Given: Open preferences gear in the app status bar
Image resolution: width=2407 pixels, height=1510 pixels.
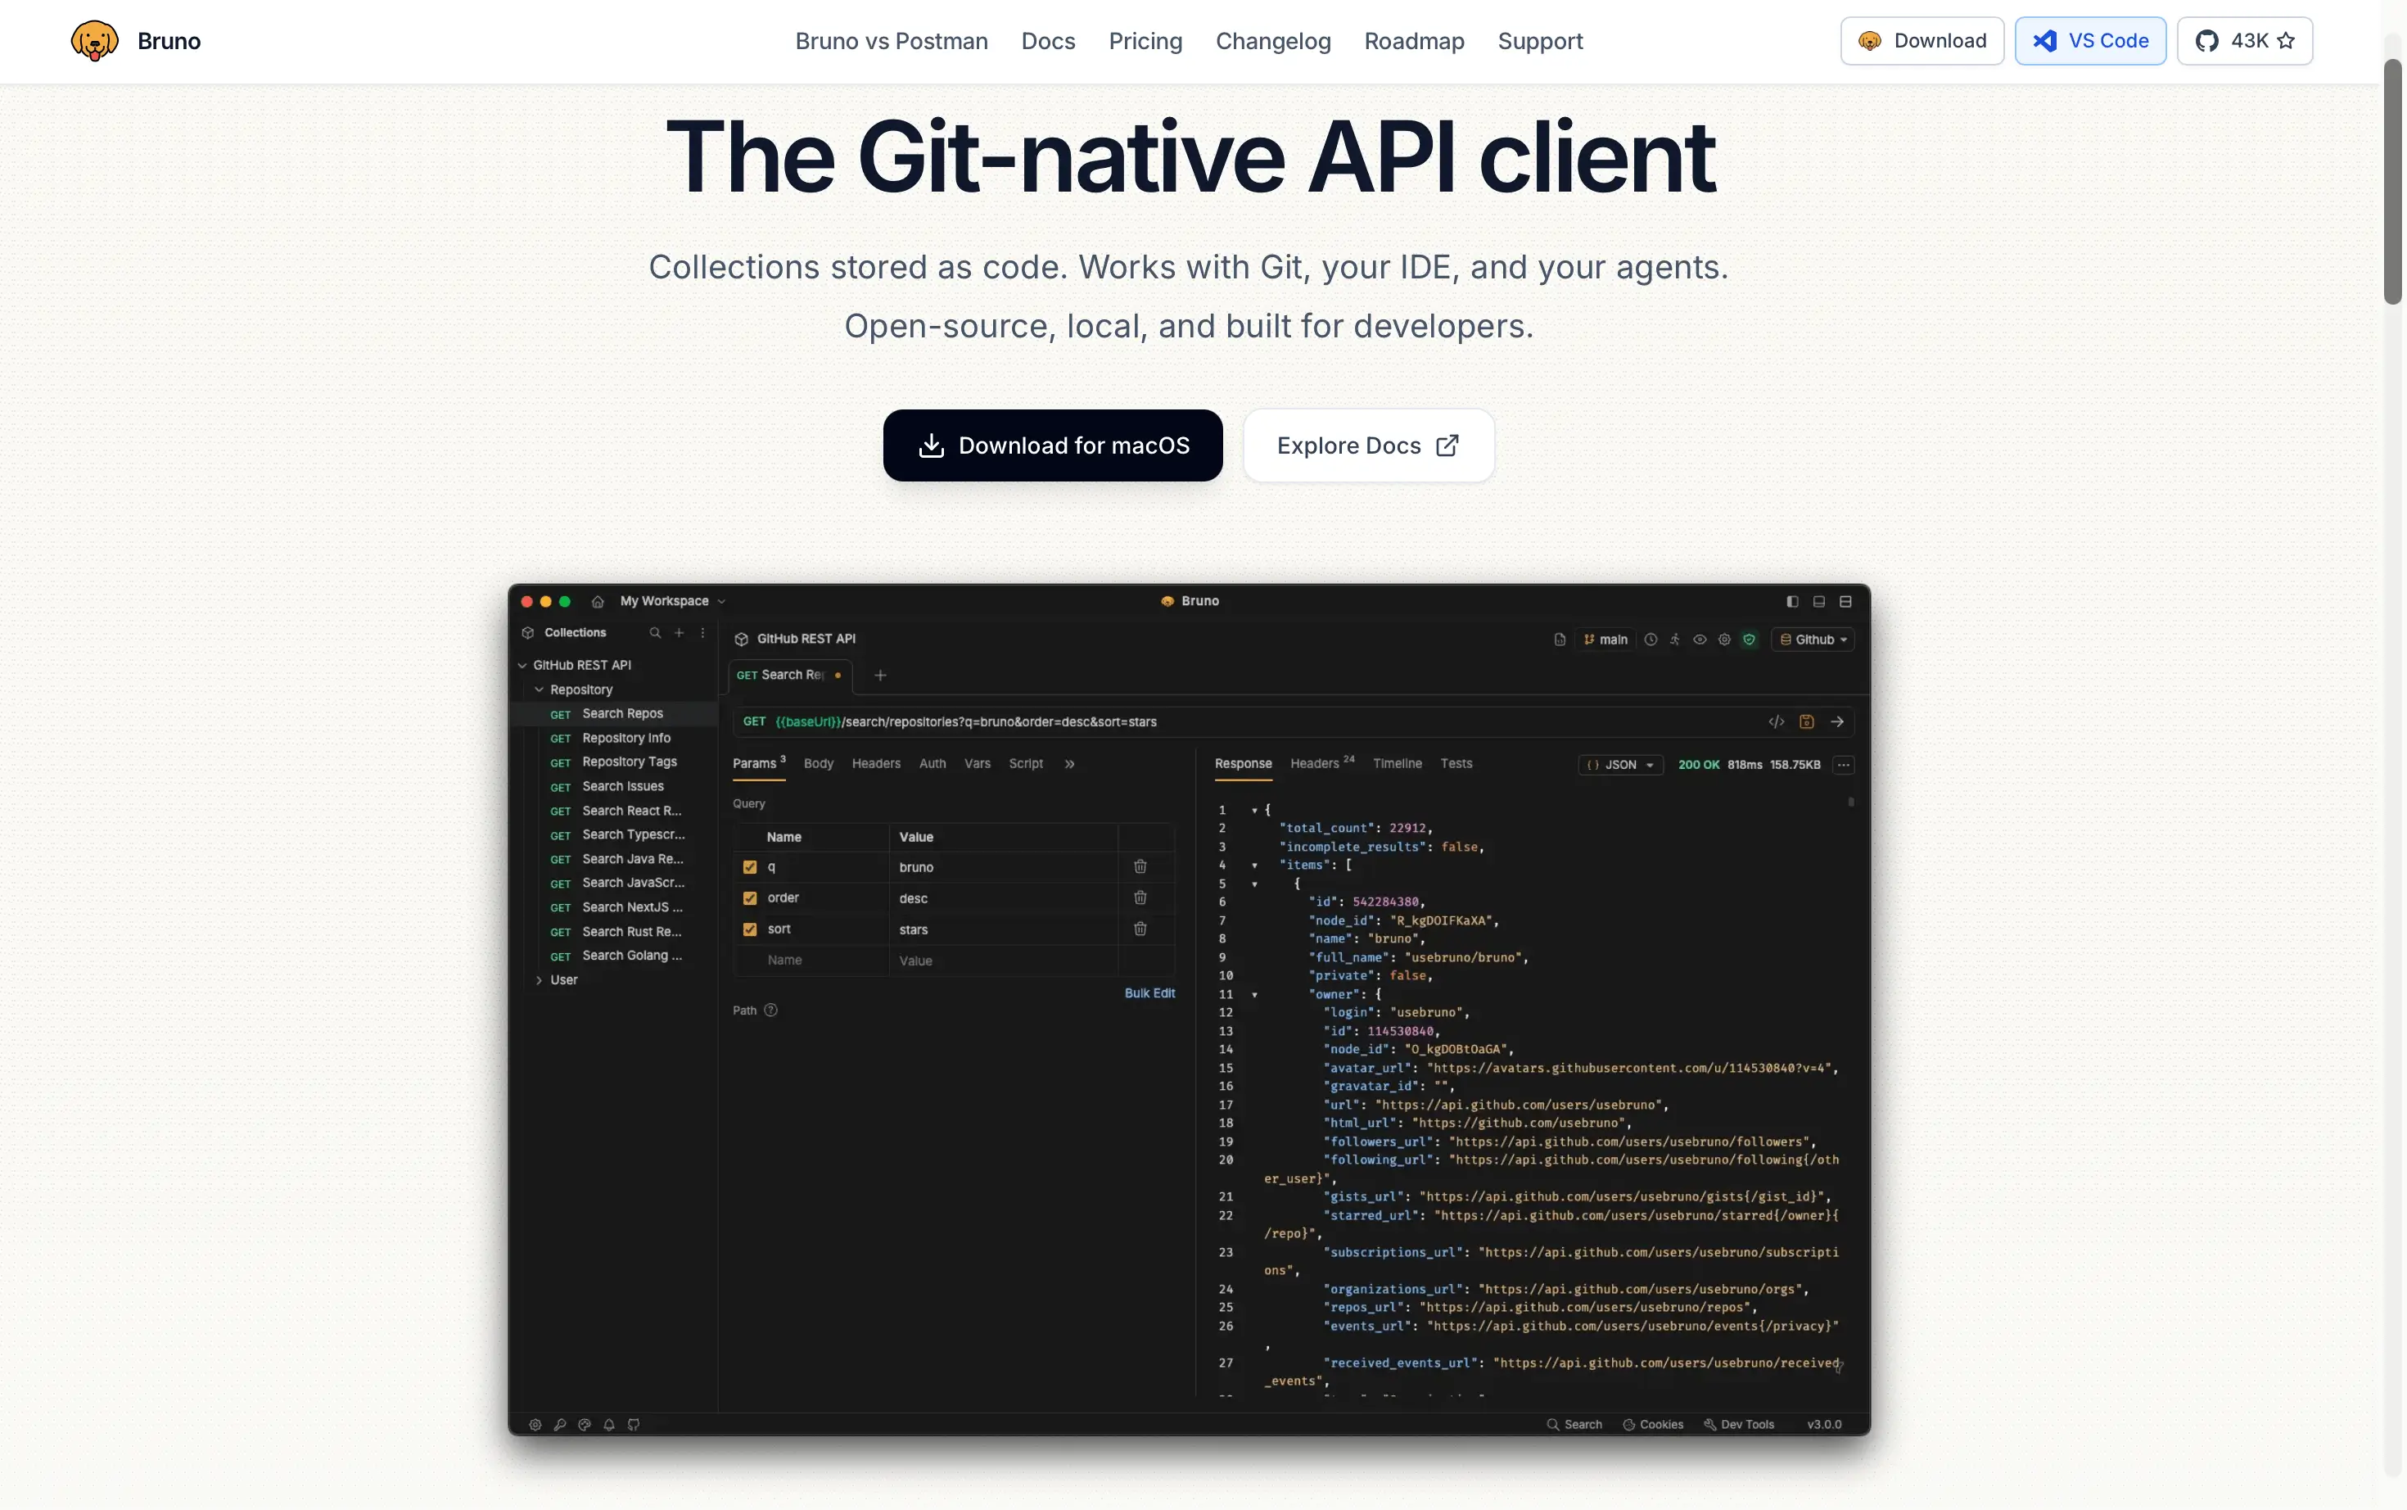Looking at the screenshot, I should (x=535, y=1425).
